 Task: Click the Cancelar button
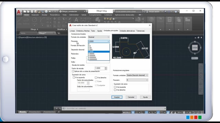131,97
